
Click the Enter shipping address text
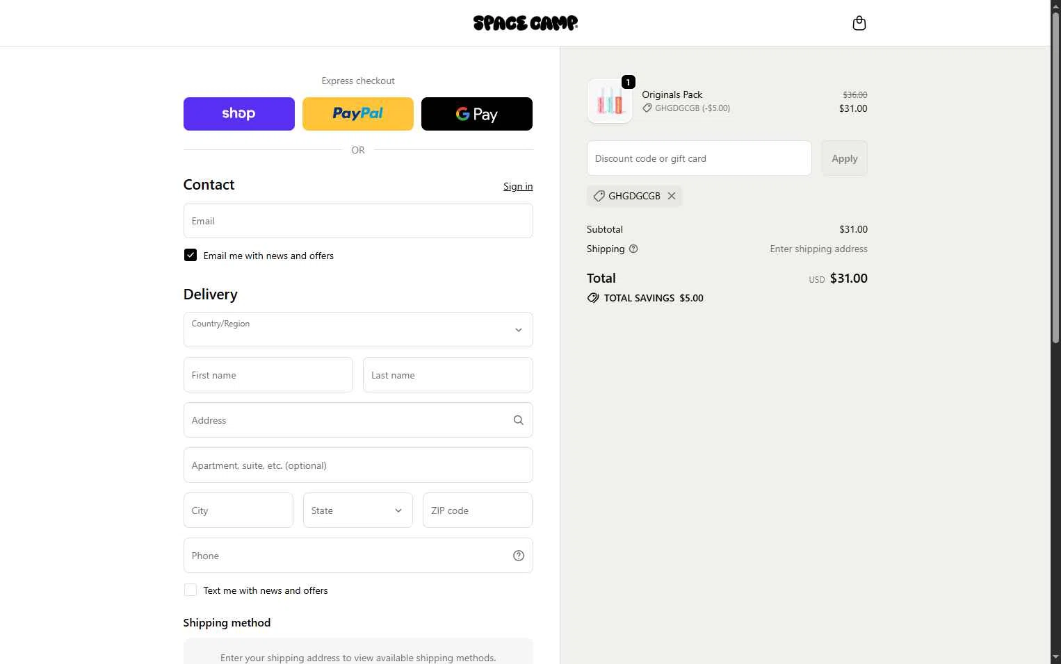[x=819, y=249]
